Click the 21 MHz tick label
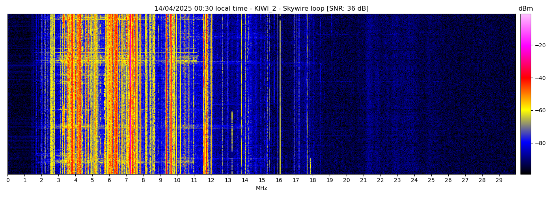 click(364, 180)
